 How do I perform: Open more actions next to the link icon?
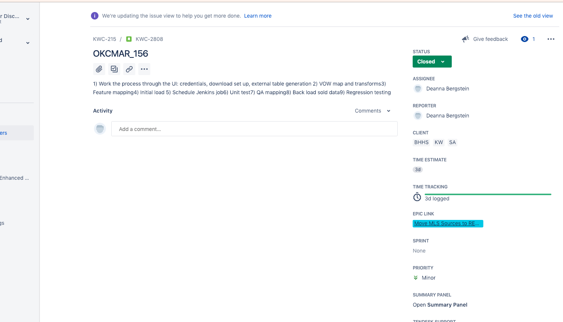pos(144,69)
